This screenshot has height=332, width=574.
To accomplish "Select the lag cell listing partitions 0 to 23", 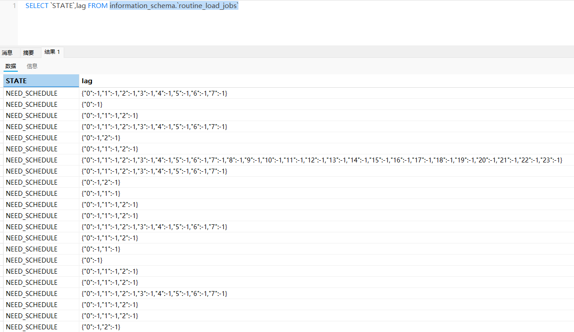I will [x=322, y=160].
